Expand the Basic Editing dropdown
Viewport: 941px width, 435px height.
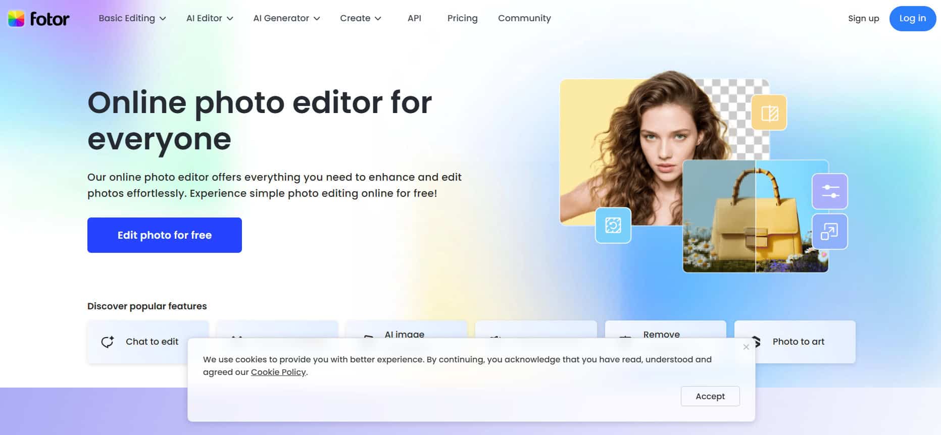[132, 18]
